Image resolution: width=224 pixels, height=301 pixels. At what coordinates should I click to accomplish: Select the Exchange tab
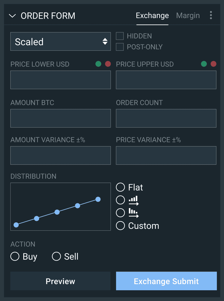152,16
